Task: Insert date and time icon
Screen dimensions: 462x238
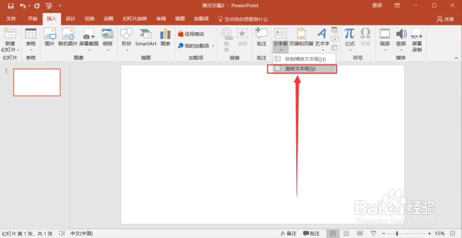Action: (334, 30)
